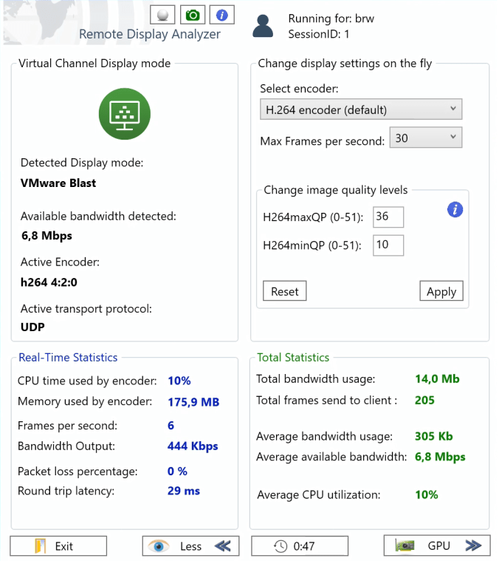Click the blue info icon beside image quality levels

click(x=455, y=210)
